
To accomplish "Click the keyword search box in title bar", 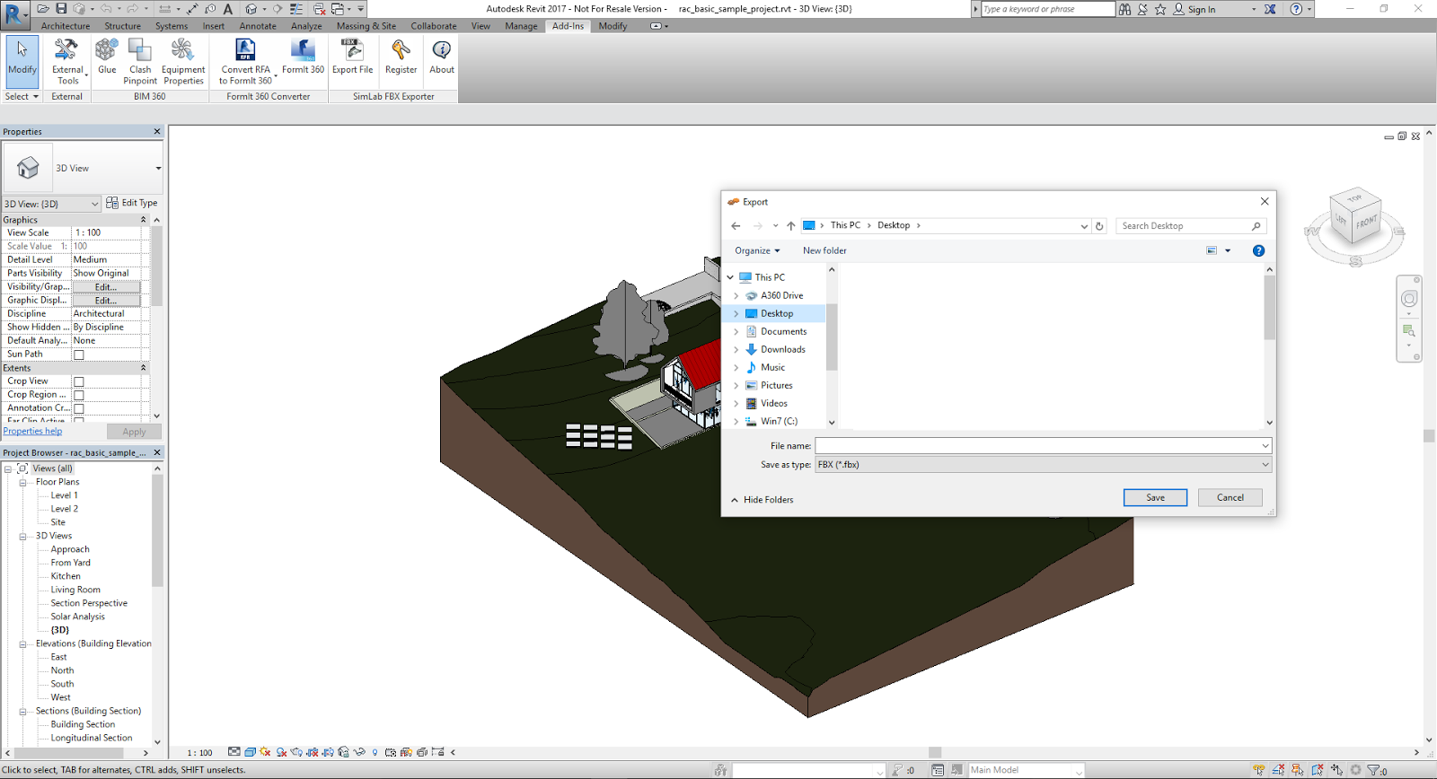I will [1047, 9].
